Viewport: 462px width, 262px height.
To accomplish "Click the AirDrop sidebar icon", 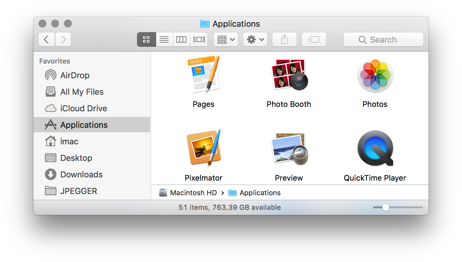I will coord(51,75).
